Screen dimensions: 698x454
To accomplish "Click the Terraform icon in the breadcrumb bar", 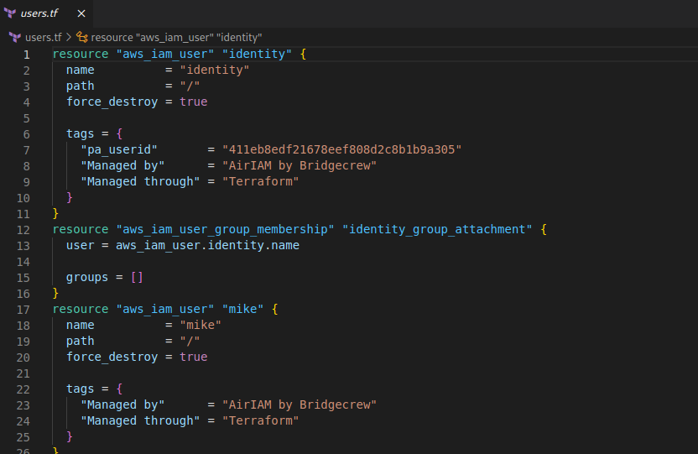I will (x=14, y=37).
